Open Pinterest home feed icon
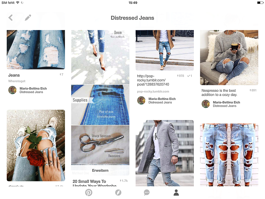Viewport: 265px width, 199px height. click(x=89, y=193)
